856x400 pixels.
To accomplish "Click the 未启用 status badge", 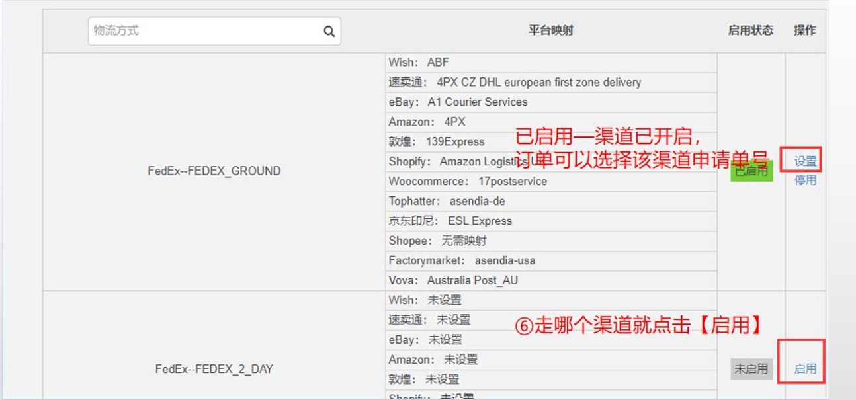I will coord(751,369).
